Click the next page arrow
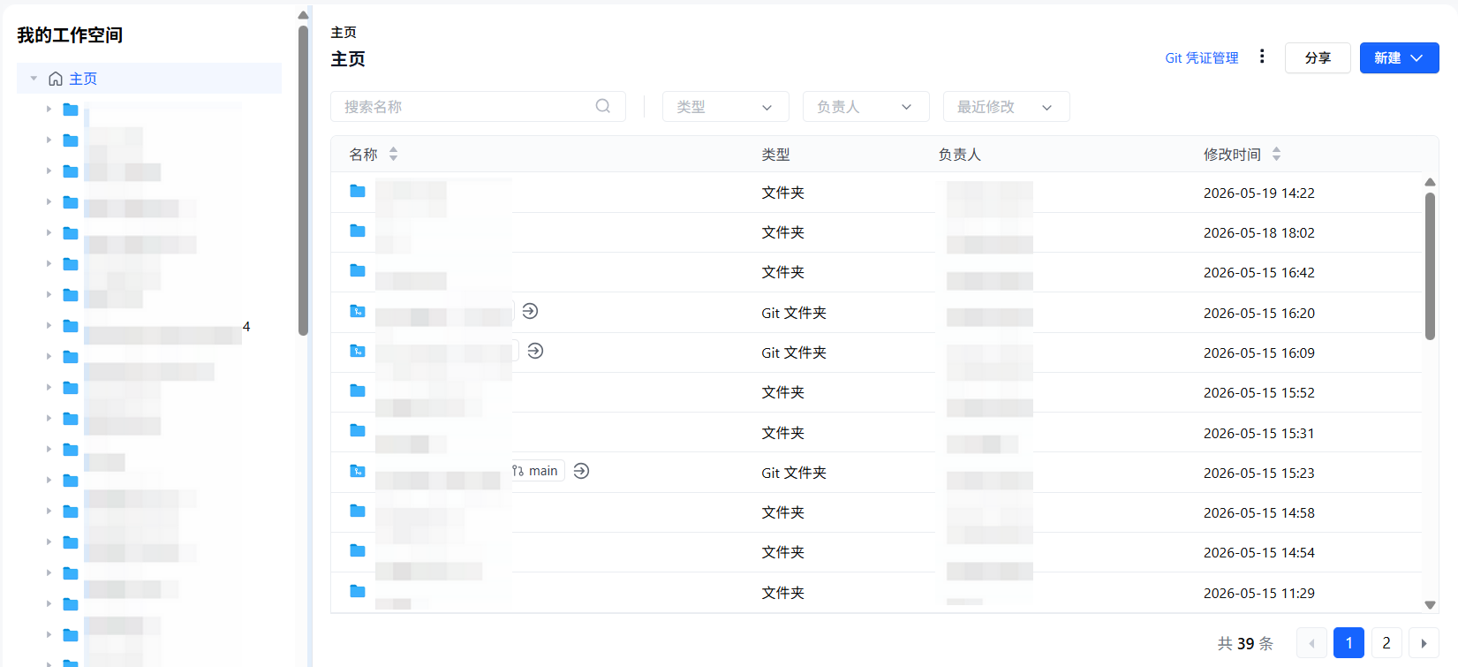The width and height of the screenshot is (1458, 667). [1424, 643]
